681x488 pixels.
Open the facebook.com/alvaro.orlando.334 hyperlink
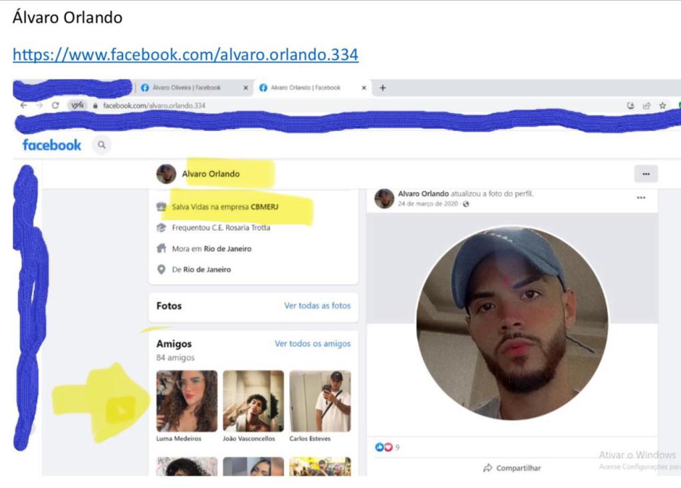pyautogui.click(x=186, y=55)
